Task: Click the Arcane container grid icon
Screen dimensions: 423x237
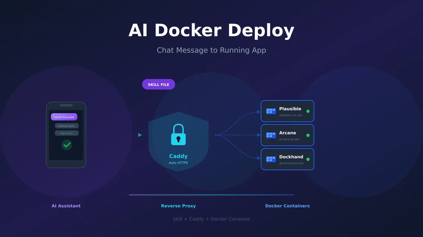Action: pyautogui.click(x=271, y=135)
